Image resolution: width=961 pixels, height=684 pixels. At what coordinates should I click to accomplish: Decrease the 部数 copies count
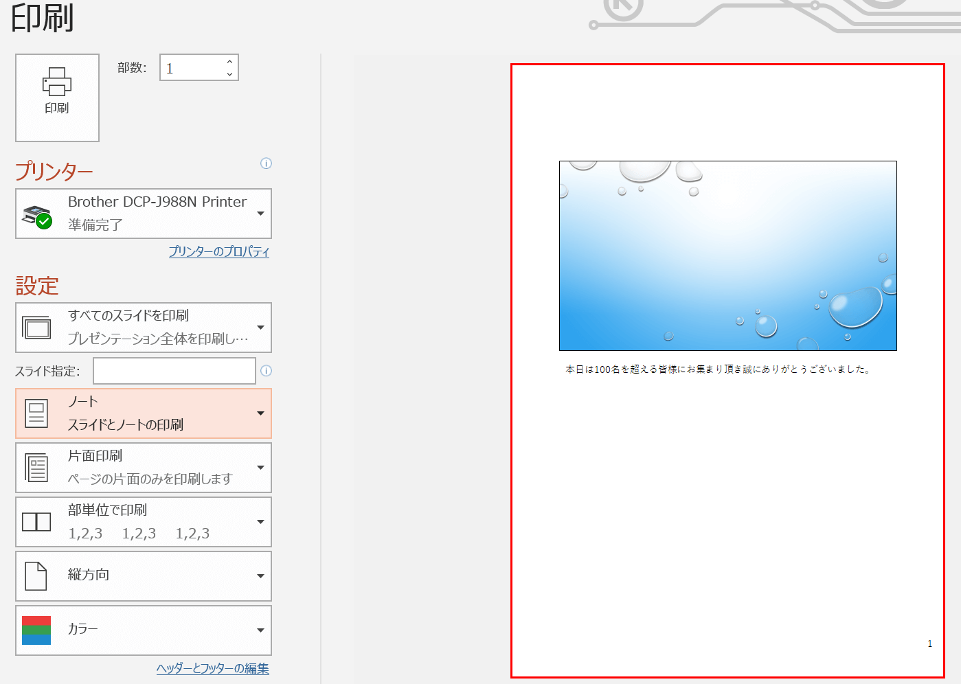(x=229, y=73)
